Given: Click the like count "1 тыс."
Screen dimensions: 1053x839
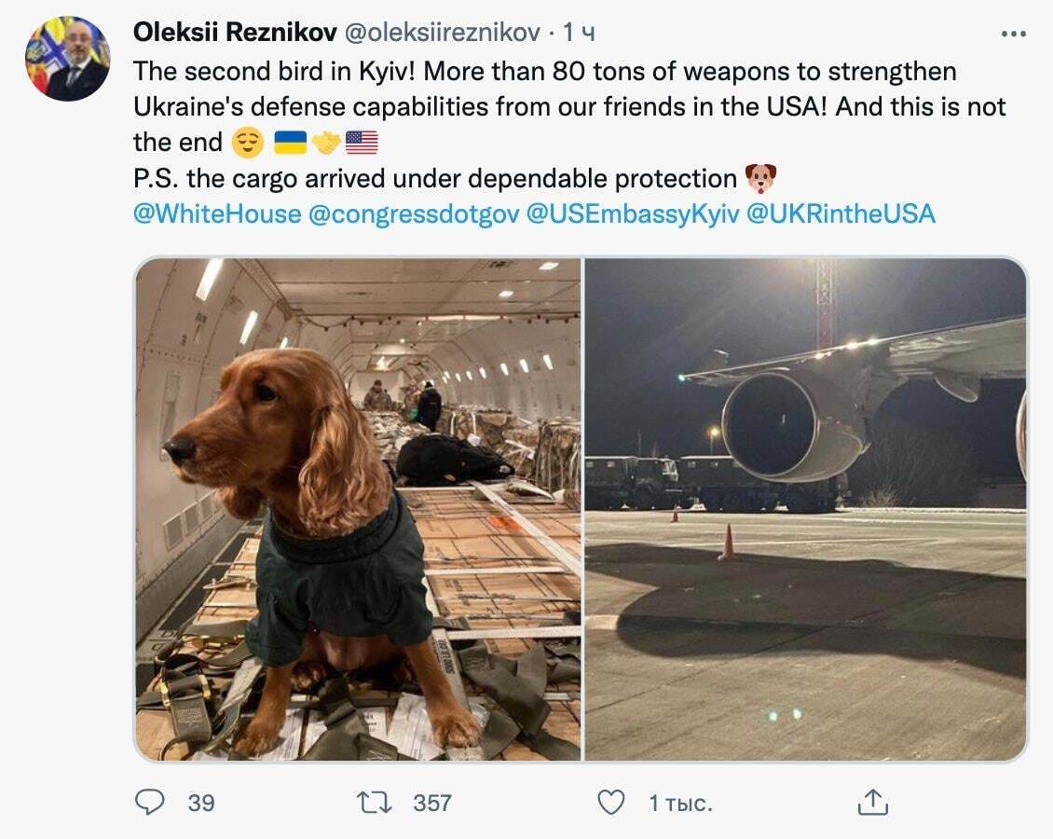Looking at the screenshot, I should pos(680,802).
